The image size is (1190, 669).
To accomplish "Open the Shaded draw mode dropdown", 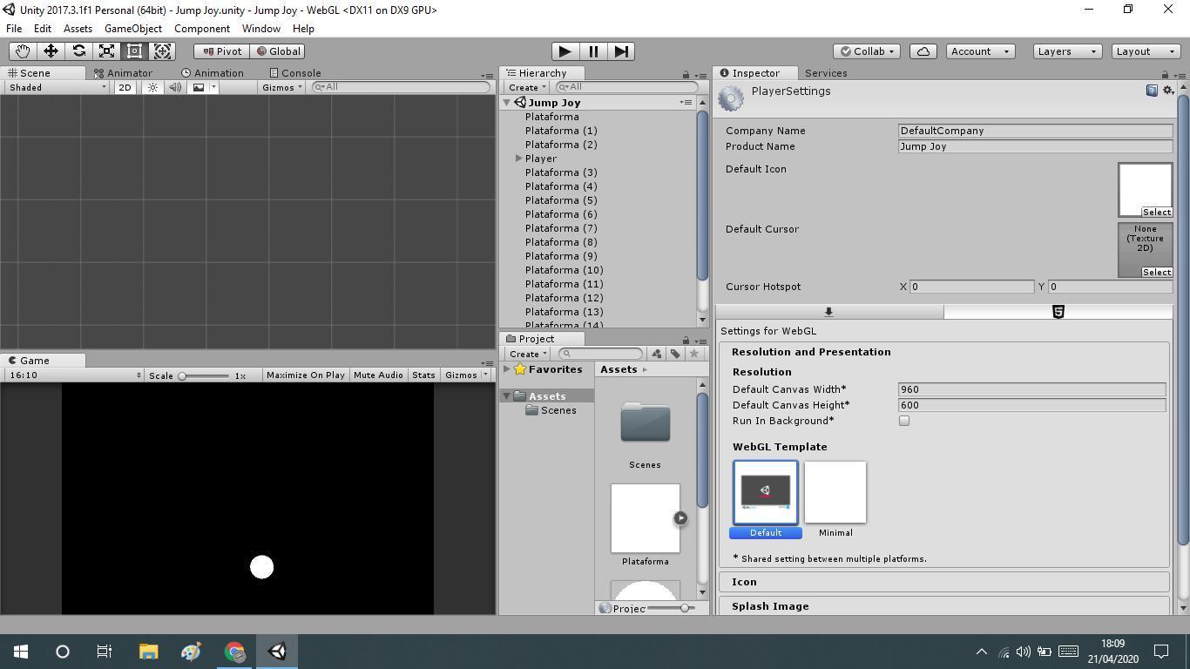I will pos(57,87).
